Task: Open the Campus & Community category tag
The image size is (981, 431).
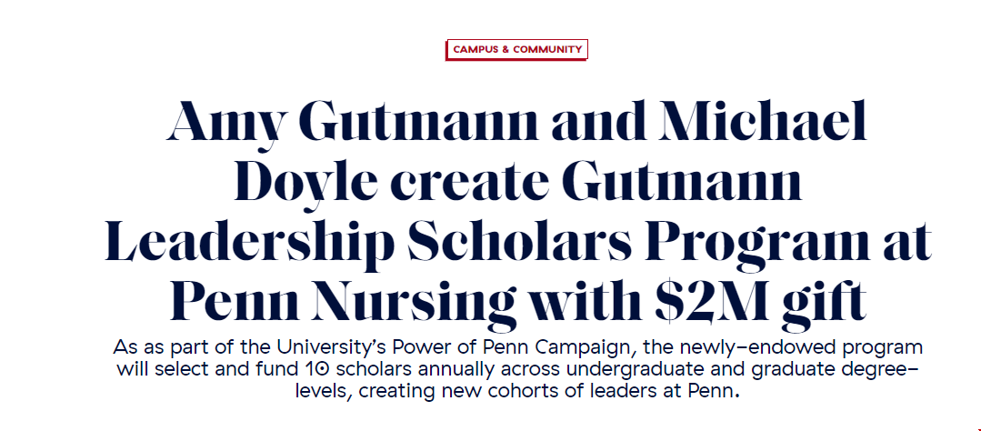Action: (516, 49)
